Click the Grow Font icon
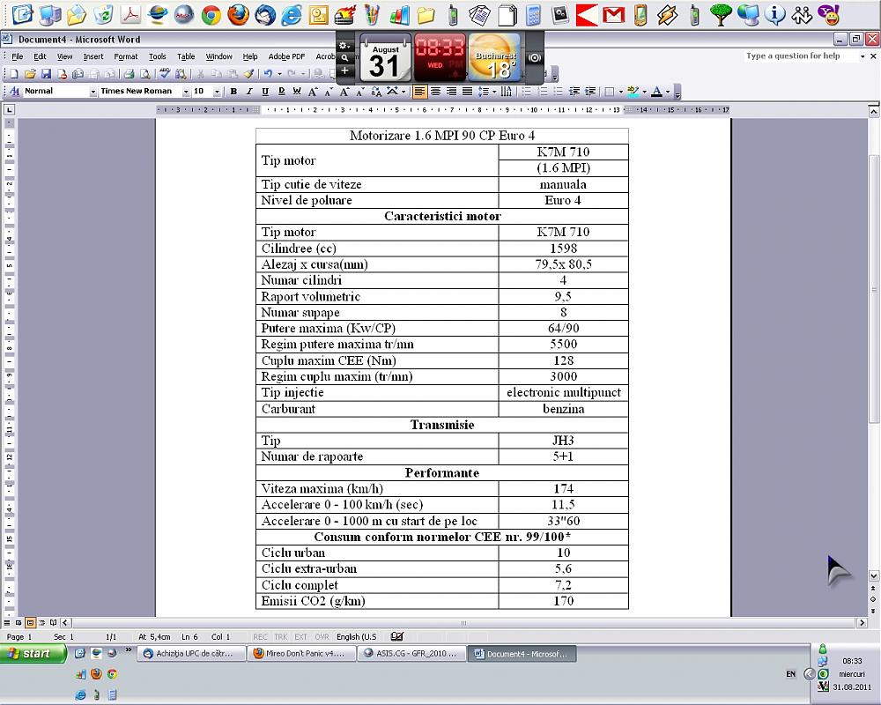 (x=313, y=91)
